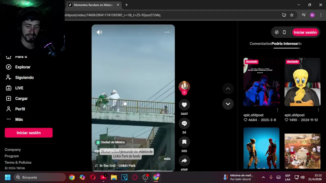Click the epic.shitpost name under the Tweety video
The image size is (326, 183).
click(x=294, y=115)
